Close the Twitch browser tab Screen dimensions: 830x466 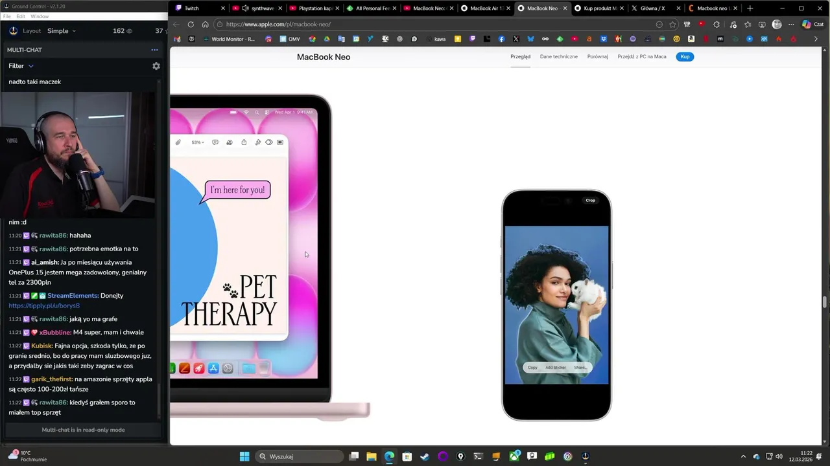pos(223,8)
